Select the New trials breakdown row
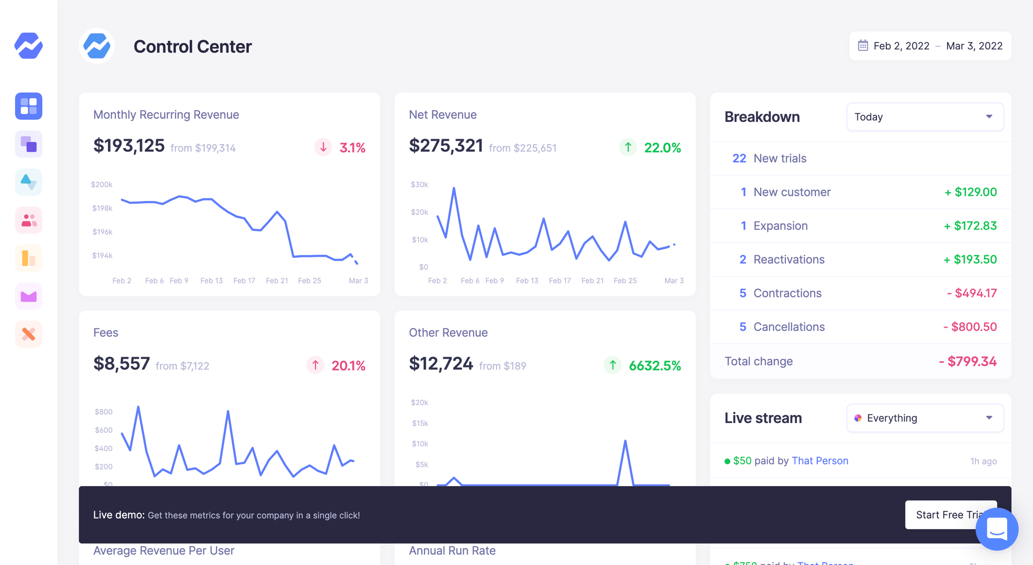This screenshot has width=1033, height=565. pos(860,158)
